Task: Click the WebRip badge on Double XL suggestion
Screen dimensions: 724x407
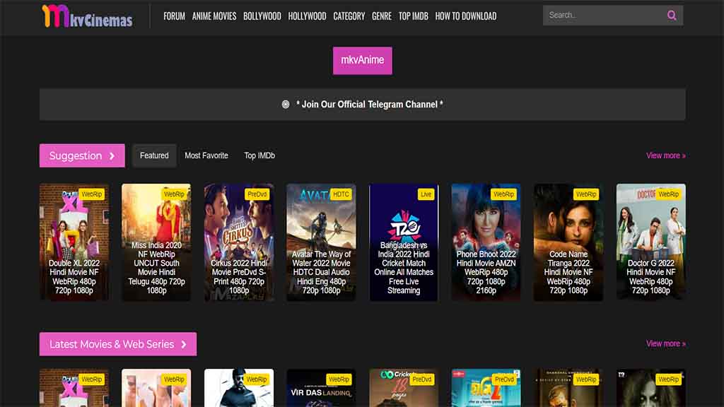Action: tap(91, 194)
